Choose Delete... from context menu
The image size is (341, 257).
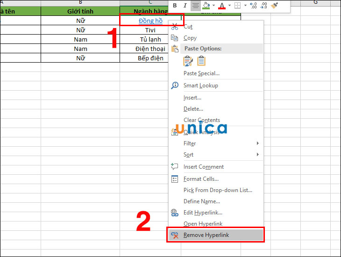pyautogui.click(x=193, y=109)
